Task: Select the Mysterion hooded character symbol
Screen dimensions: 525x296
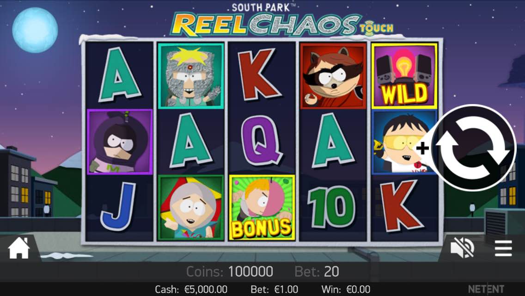Action: click(120, 142)
